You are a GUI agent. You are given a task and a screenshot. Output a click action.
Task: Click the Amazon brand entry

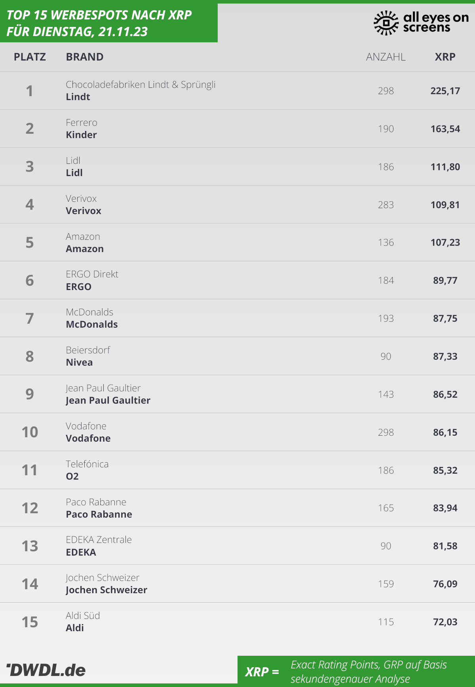pos(85,249)
